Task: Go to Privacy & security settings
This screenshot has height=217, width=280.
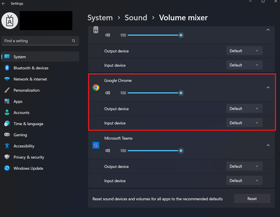Action: click(x=29, y=157)
